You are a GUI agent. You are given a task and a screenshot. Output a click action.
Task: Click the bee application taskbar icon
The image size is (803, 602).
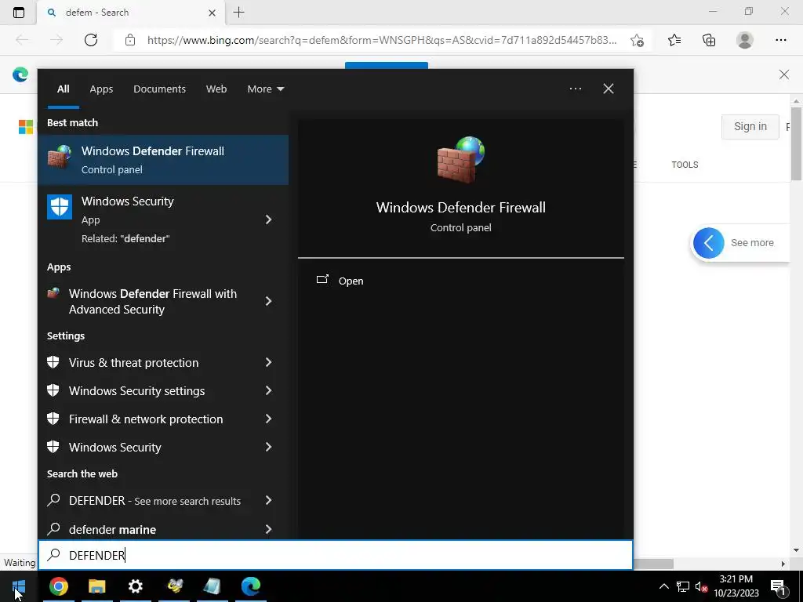click(x=174, y=586)
